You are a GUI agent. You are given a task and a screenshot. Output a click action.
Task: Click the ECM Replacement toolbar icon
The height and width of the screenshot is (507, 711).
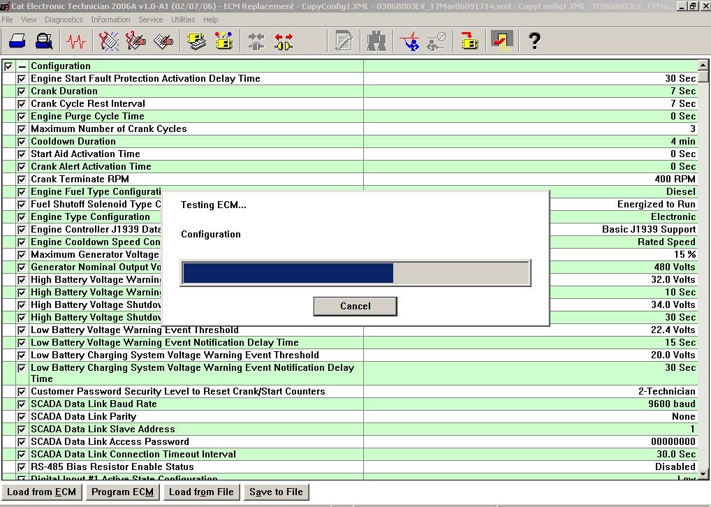click(502, 41)
